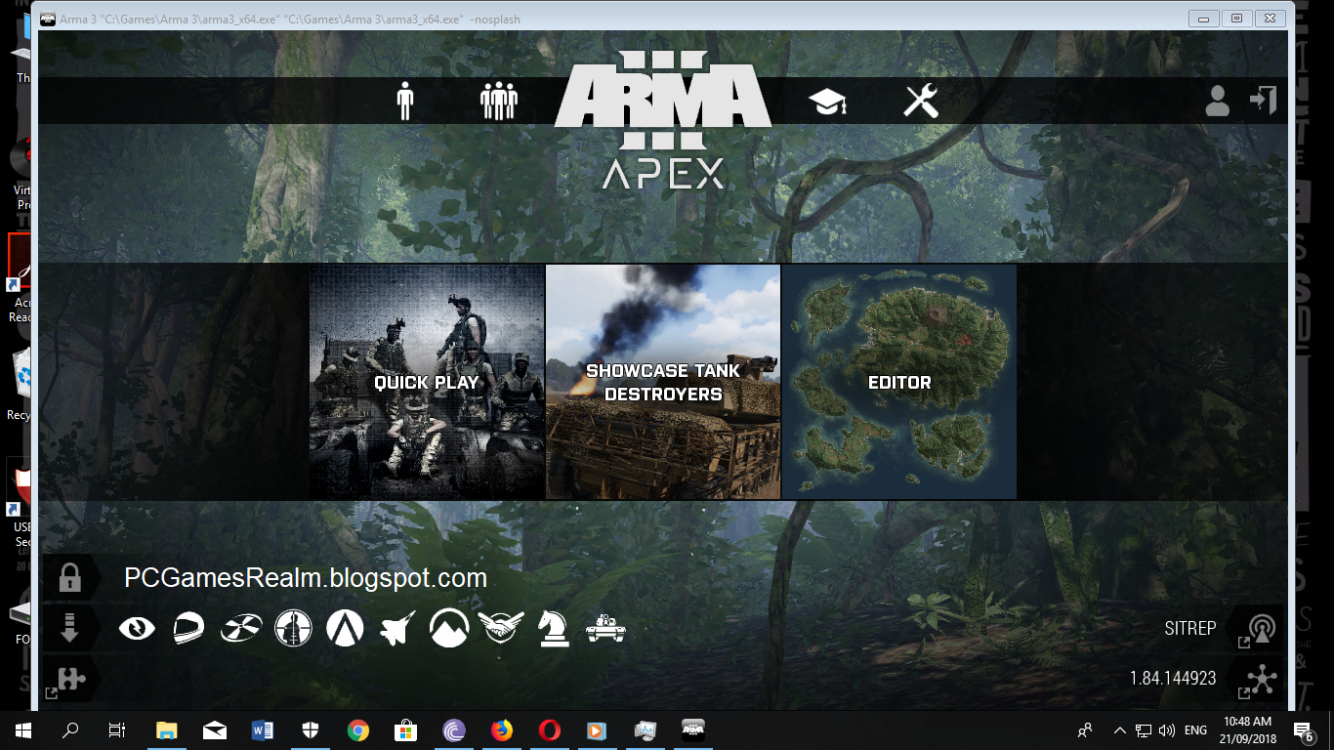
Task: Open the Singleplayer menu figure icon
Action: pos(405,101)
